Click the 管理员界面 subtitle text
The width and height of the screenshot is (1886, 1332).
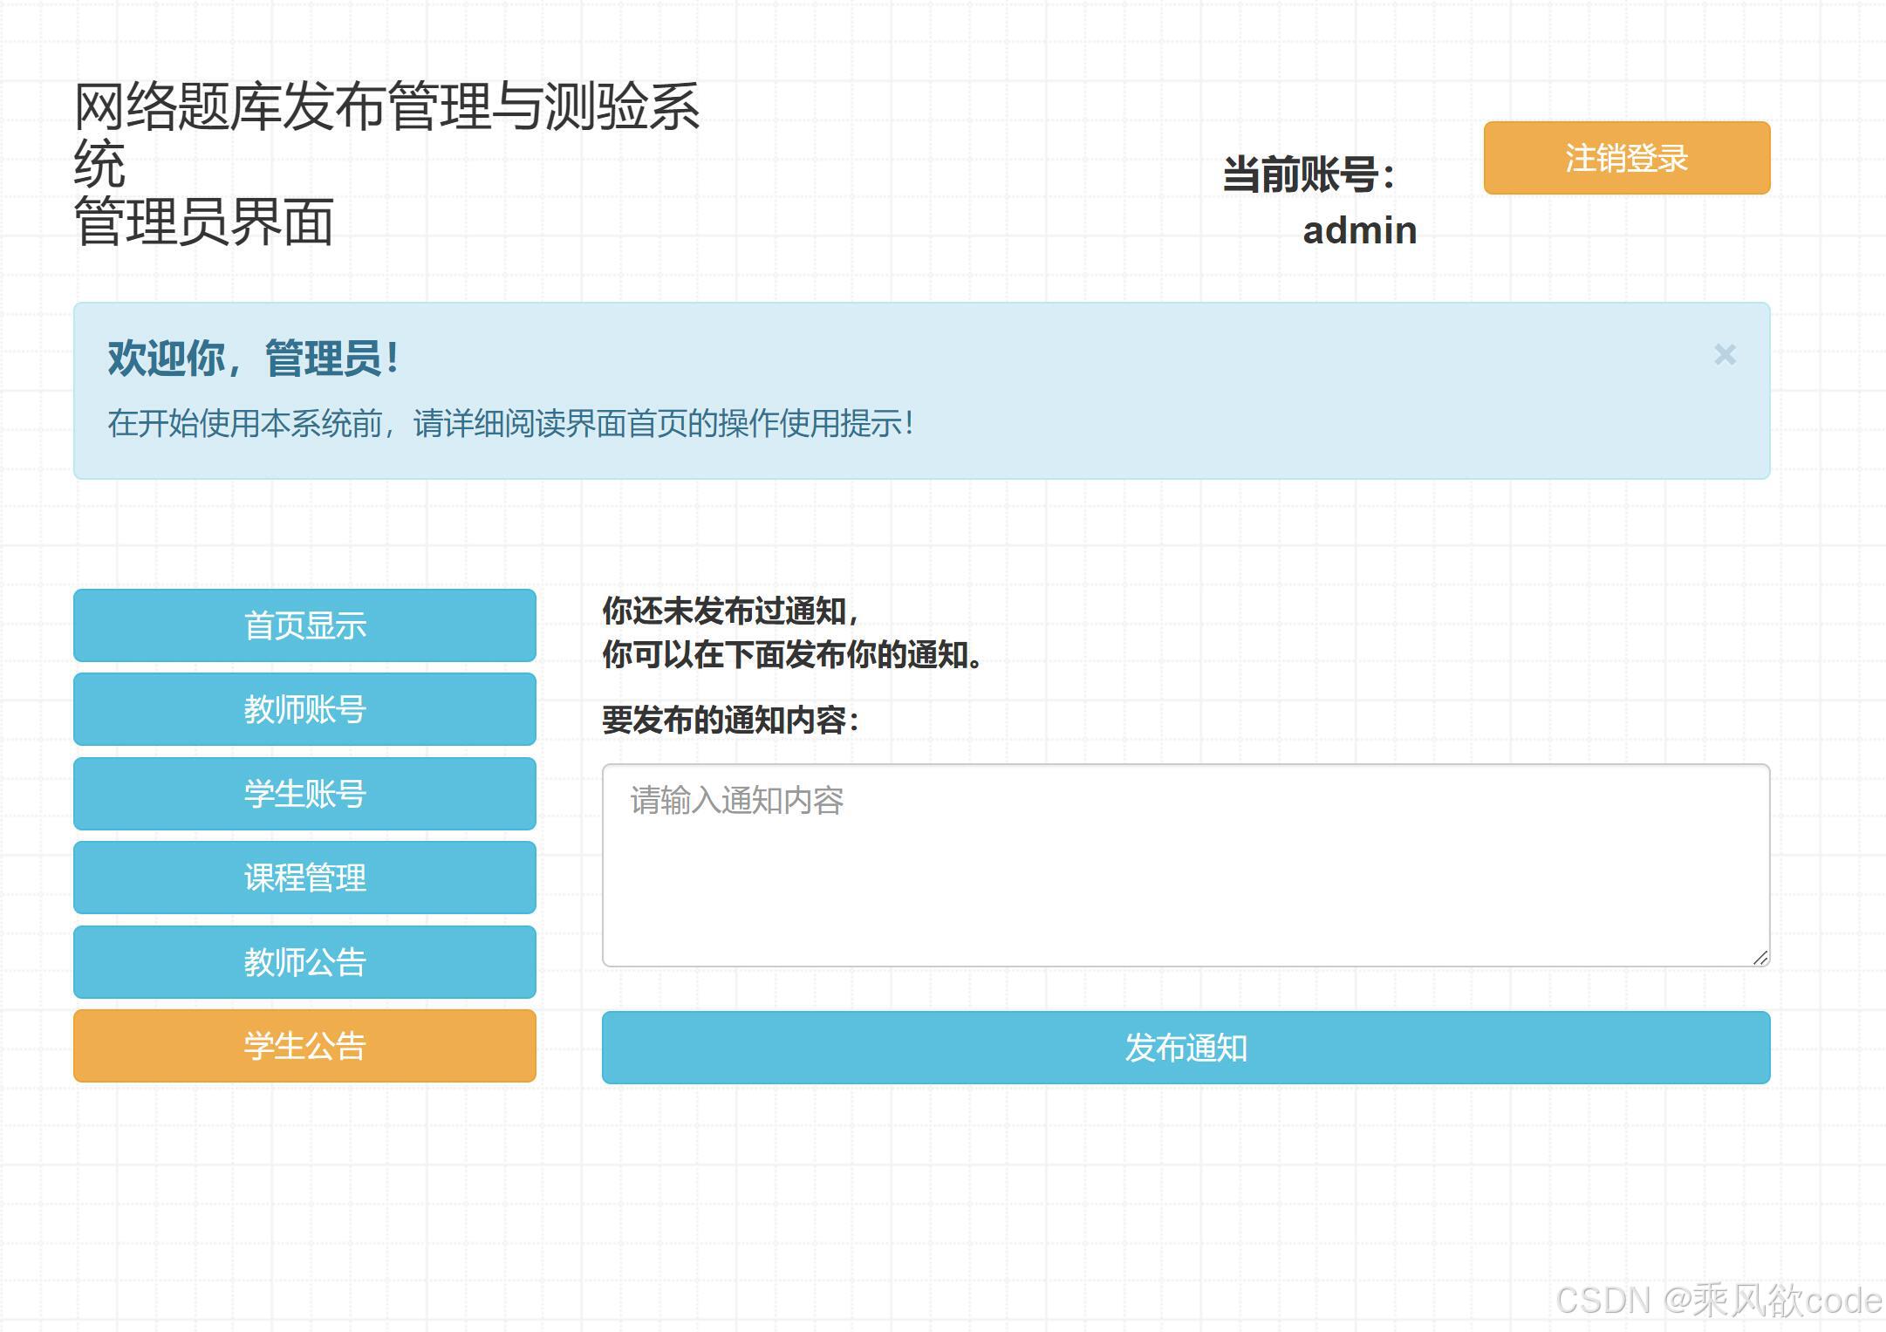click(x=204, y=222)
